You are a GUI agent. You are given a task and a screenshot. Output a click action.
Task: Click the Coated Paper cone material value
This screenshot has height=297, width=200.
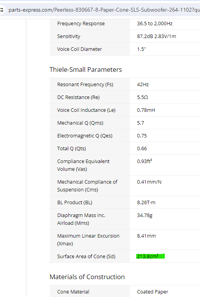[x=152, y=292]
